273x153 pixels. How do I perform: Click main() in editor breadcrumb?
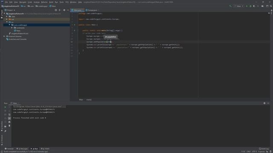pyautogui.click(x=89, y=100)
